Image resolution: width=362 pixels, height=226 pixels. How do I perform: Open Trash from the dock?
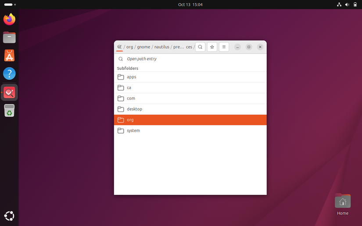[9, 110]
